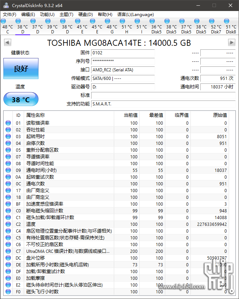This screenshot has height=299, width=239.
Task: Click the status orb for row E2
Action: click(8, 285)
